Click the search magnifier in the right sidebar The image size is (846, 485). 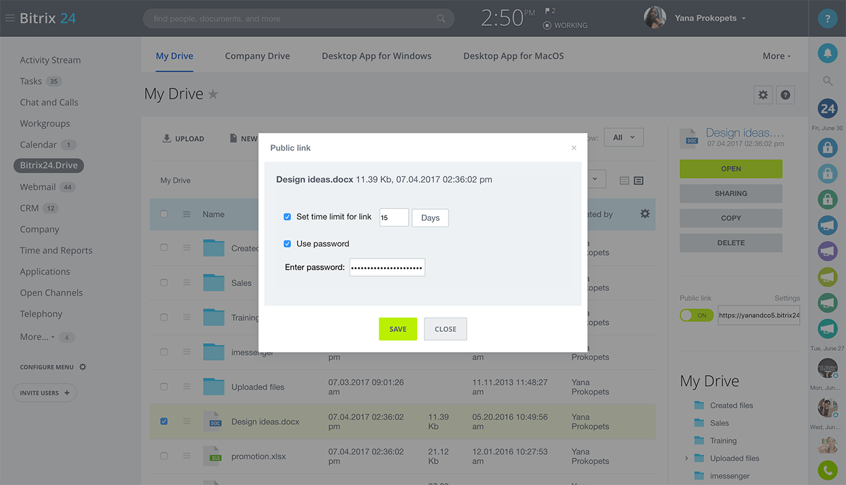click(827, 81)
